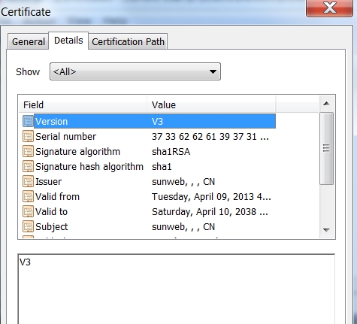Click the field list scrollbar thumb
This screenshot has width=357, height=324.
[326, 149]
